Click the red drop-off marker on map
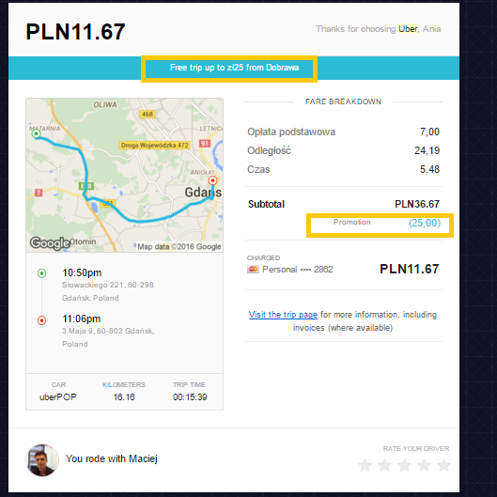497x497 pixels. tap(212, 180)
